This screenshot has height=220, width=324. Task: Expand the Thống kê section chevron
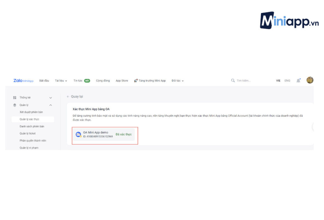[x=51, y=97]
